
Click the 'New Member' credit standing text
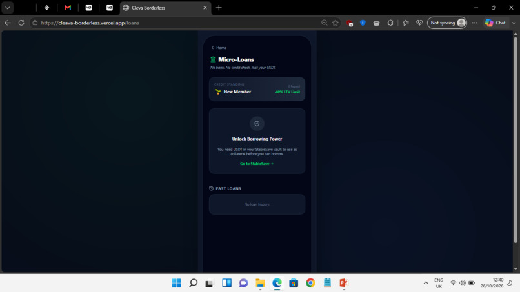click(237, 92)
